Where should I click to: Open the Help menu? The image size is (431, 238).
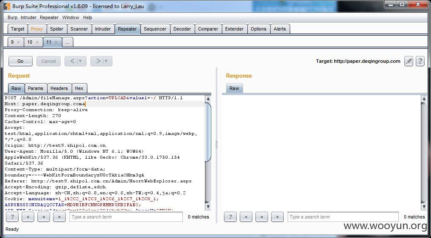tap(88, 17)
